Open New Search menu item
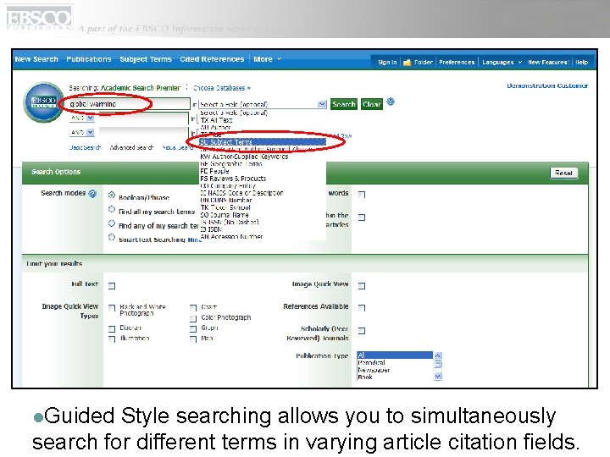 pyautogui.click(x=36, y=59)
